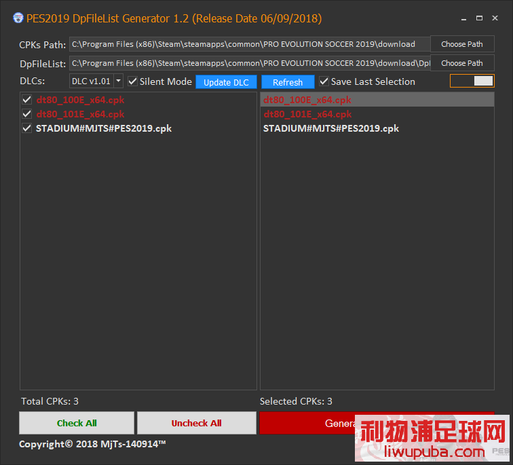Click the Update DLC button
Screen dimensions: 513x465
coord(226,82)
